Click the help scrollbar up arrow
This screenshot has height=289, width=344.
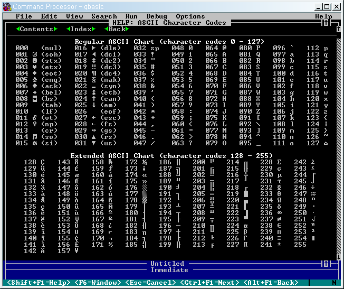338,29
